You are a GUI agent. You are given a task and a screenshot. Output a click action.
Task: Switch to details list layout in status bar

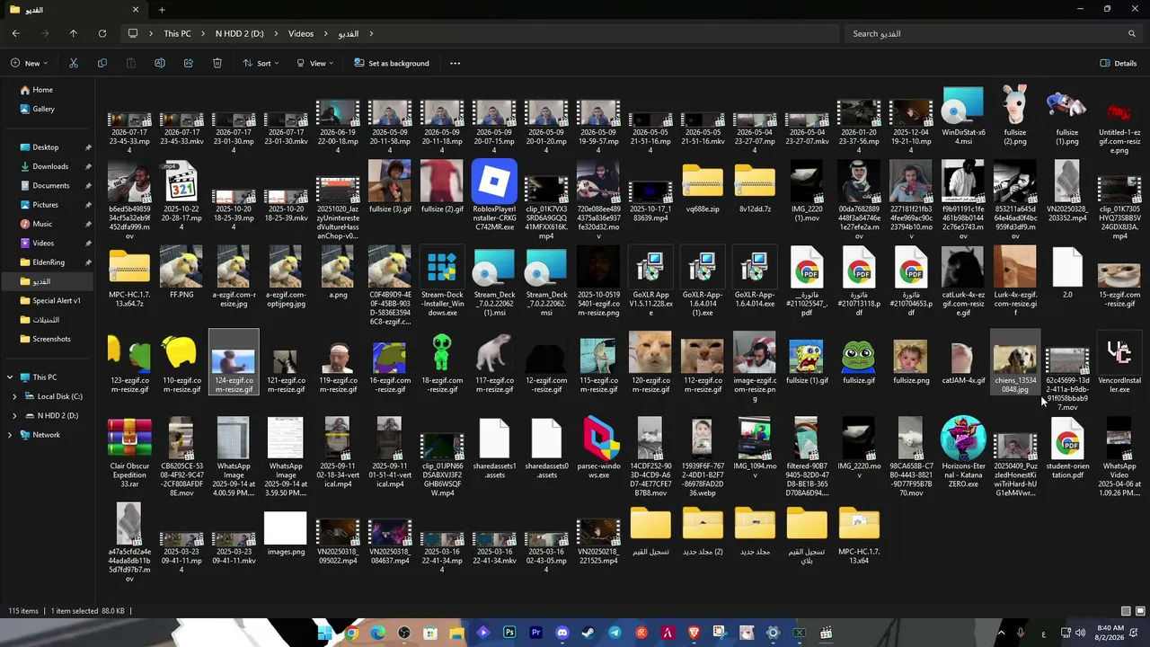coord(1126,611)
